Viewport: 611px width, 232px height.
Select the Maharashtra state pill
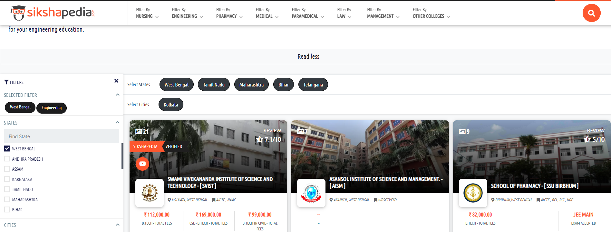click(x=251, y=85)
